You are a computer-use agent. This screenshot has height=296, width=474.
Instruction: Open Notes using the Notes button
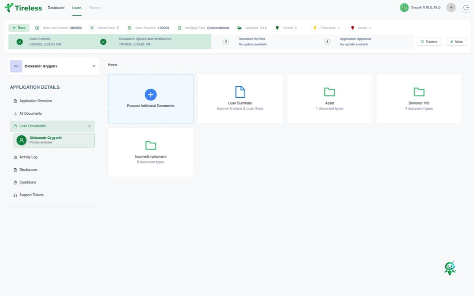[456, 41]
